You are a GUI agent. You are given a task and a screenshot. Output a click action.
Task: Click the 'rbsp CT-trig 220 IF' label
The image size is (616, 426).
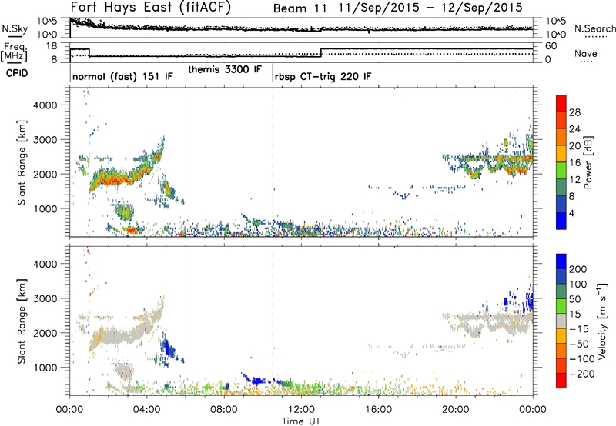[323, 76]
